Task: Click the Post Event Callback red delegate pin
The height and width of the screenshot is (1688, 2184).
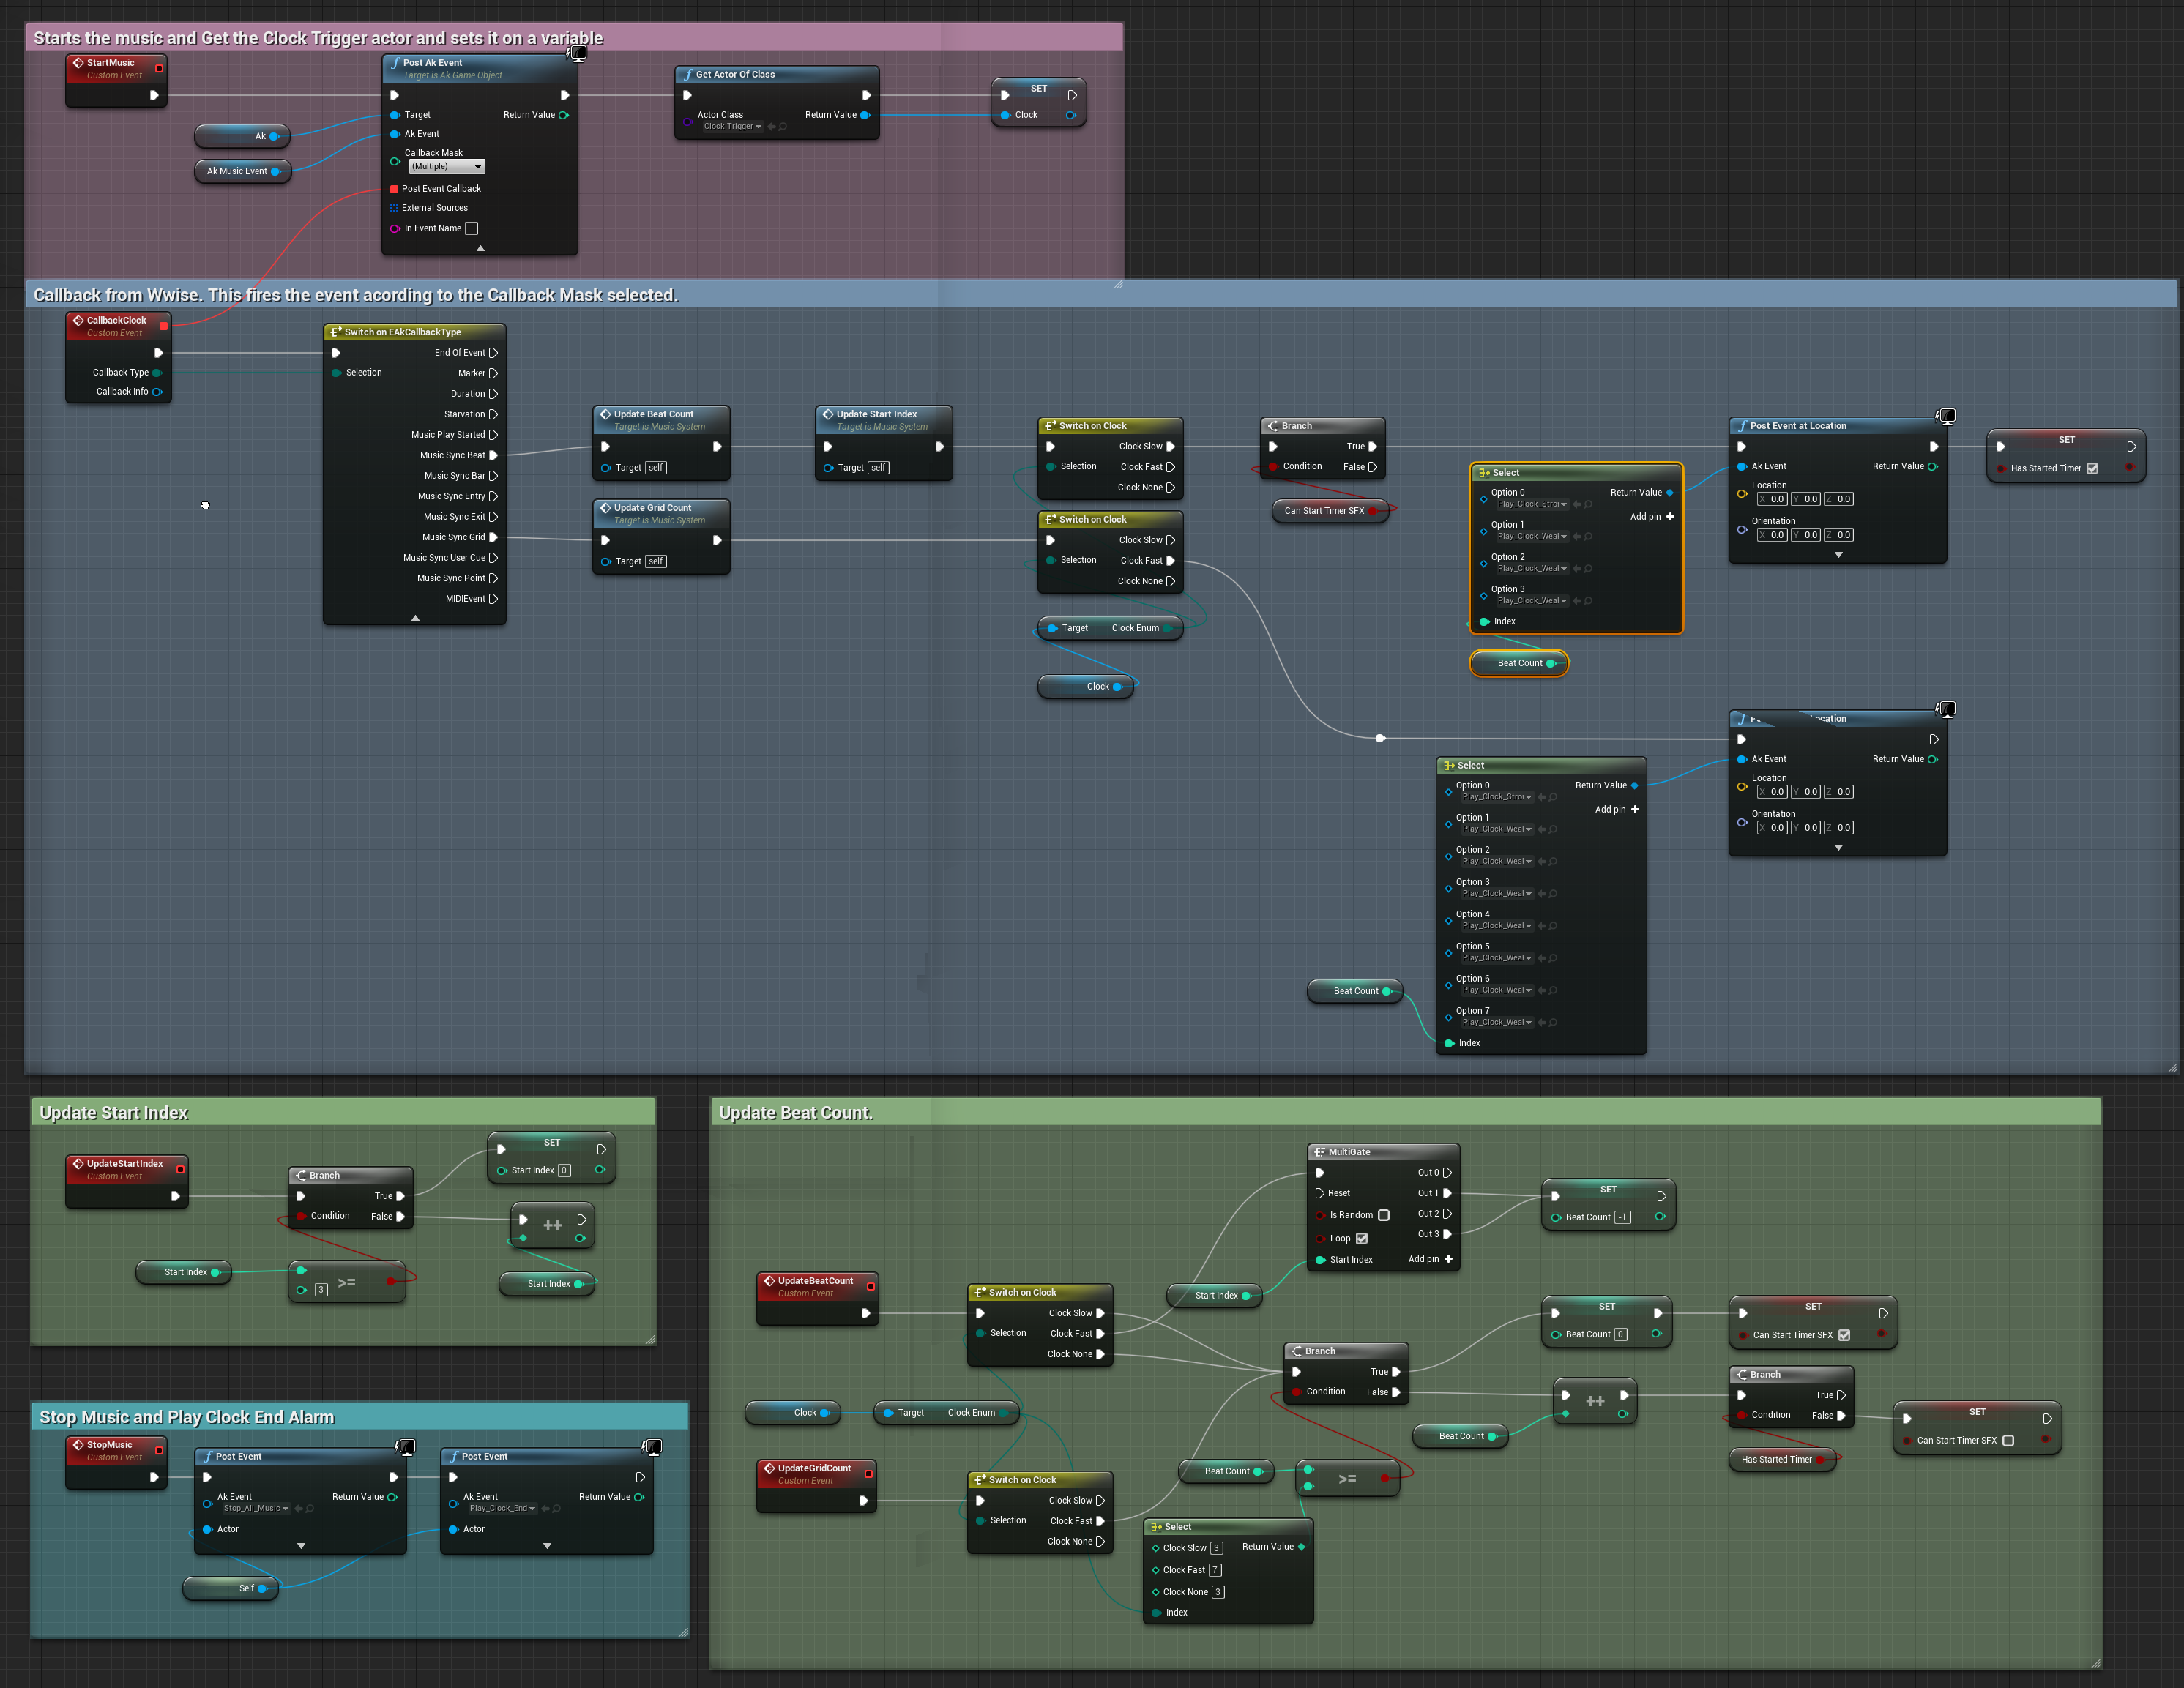Action: click(394, 188)
